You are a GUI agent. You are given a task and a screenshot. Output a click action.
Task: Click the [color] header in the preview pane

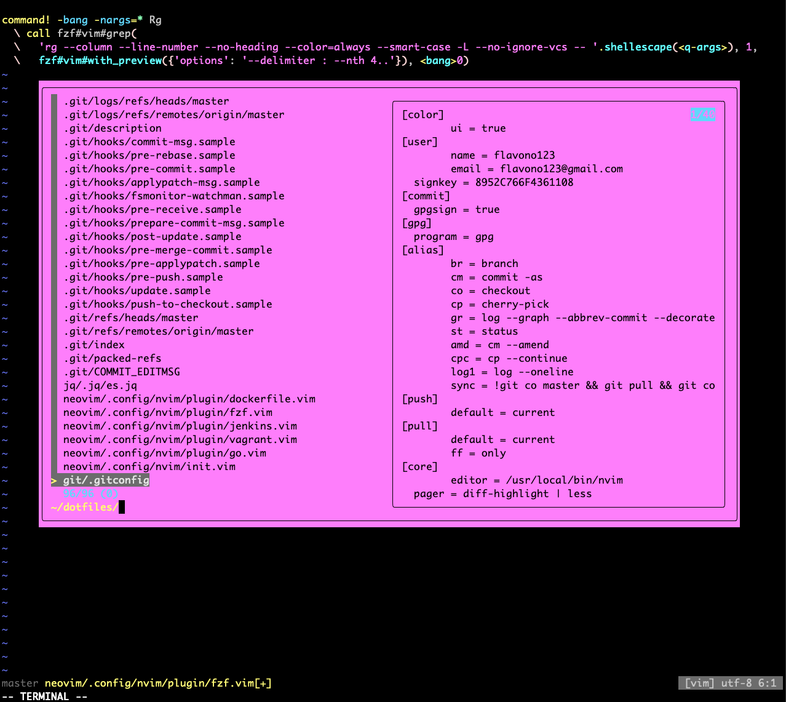click(x=423, y=114)
